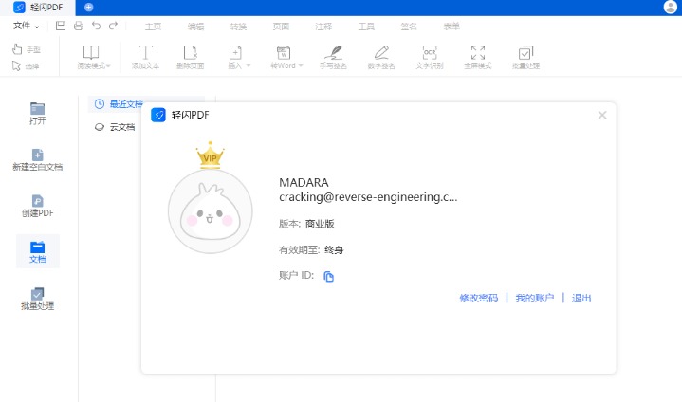Image resolution: width=682 pixels, height=402 pixels.
Task: Open the File (文件) dropdown menu
Action: click(x=27, y=27)
